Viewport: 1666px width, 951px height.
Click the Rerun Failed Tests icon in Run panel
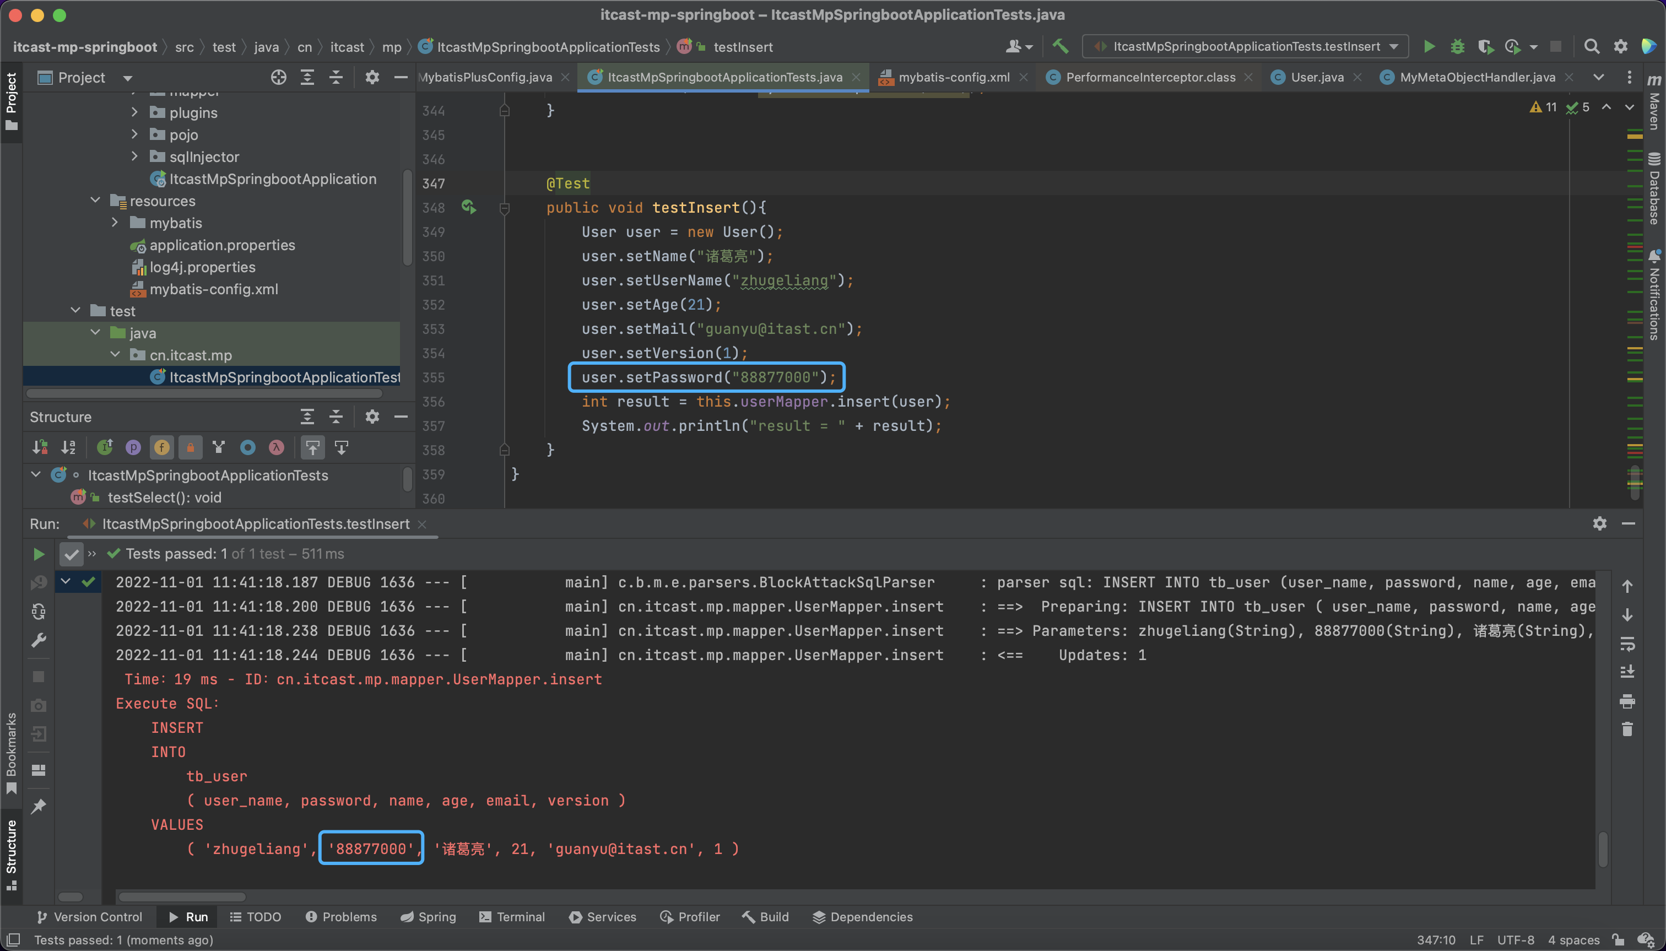[39, 582]
